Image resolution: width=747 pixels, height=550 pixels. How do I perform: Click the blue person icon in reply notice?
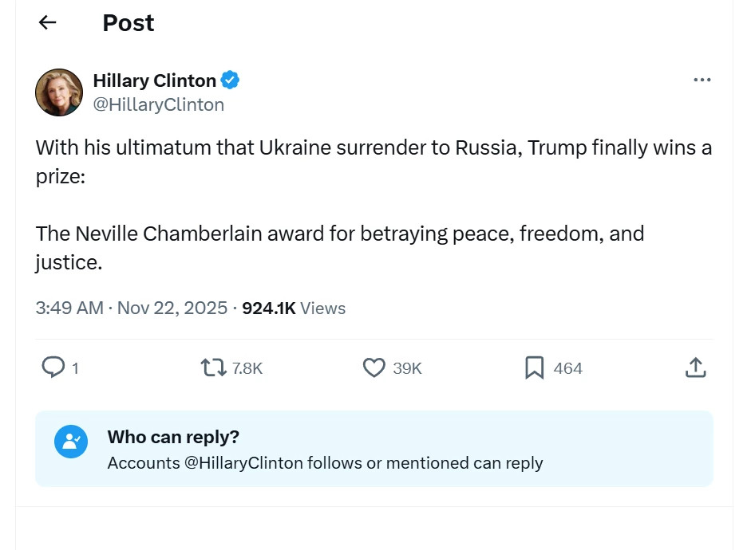[71, 441]
